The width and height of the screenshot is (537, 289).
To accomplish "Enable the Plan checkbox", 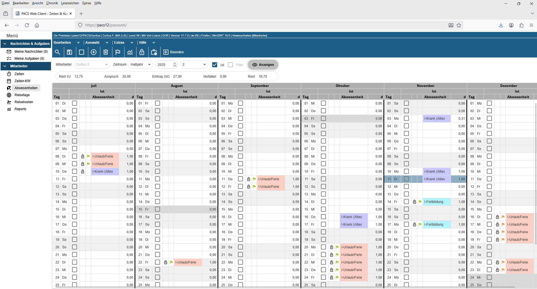I will click(230, 65).
